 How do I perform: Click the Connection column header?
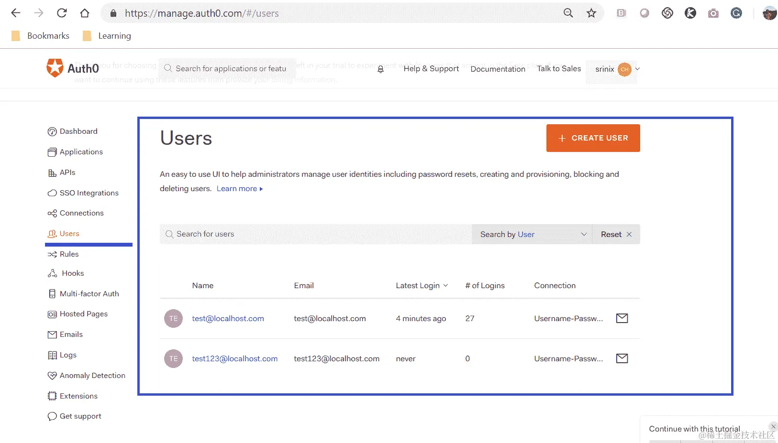tap(555, 285)
